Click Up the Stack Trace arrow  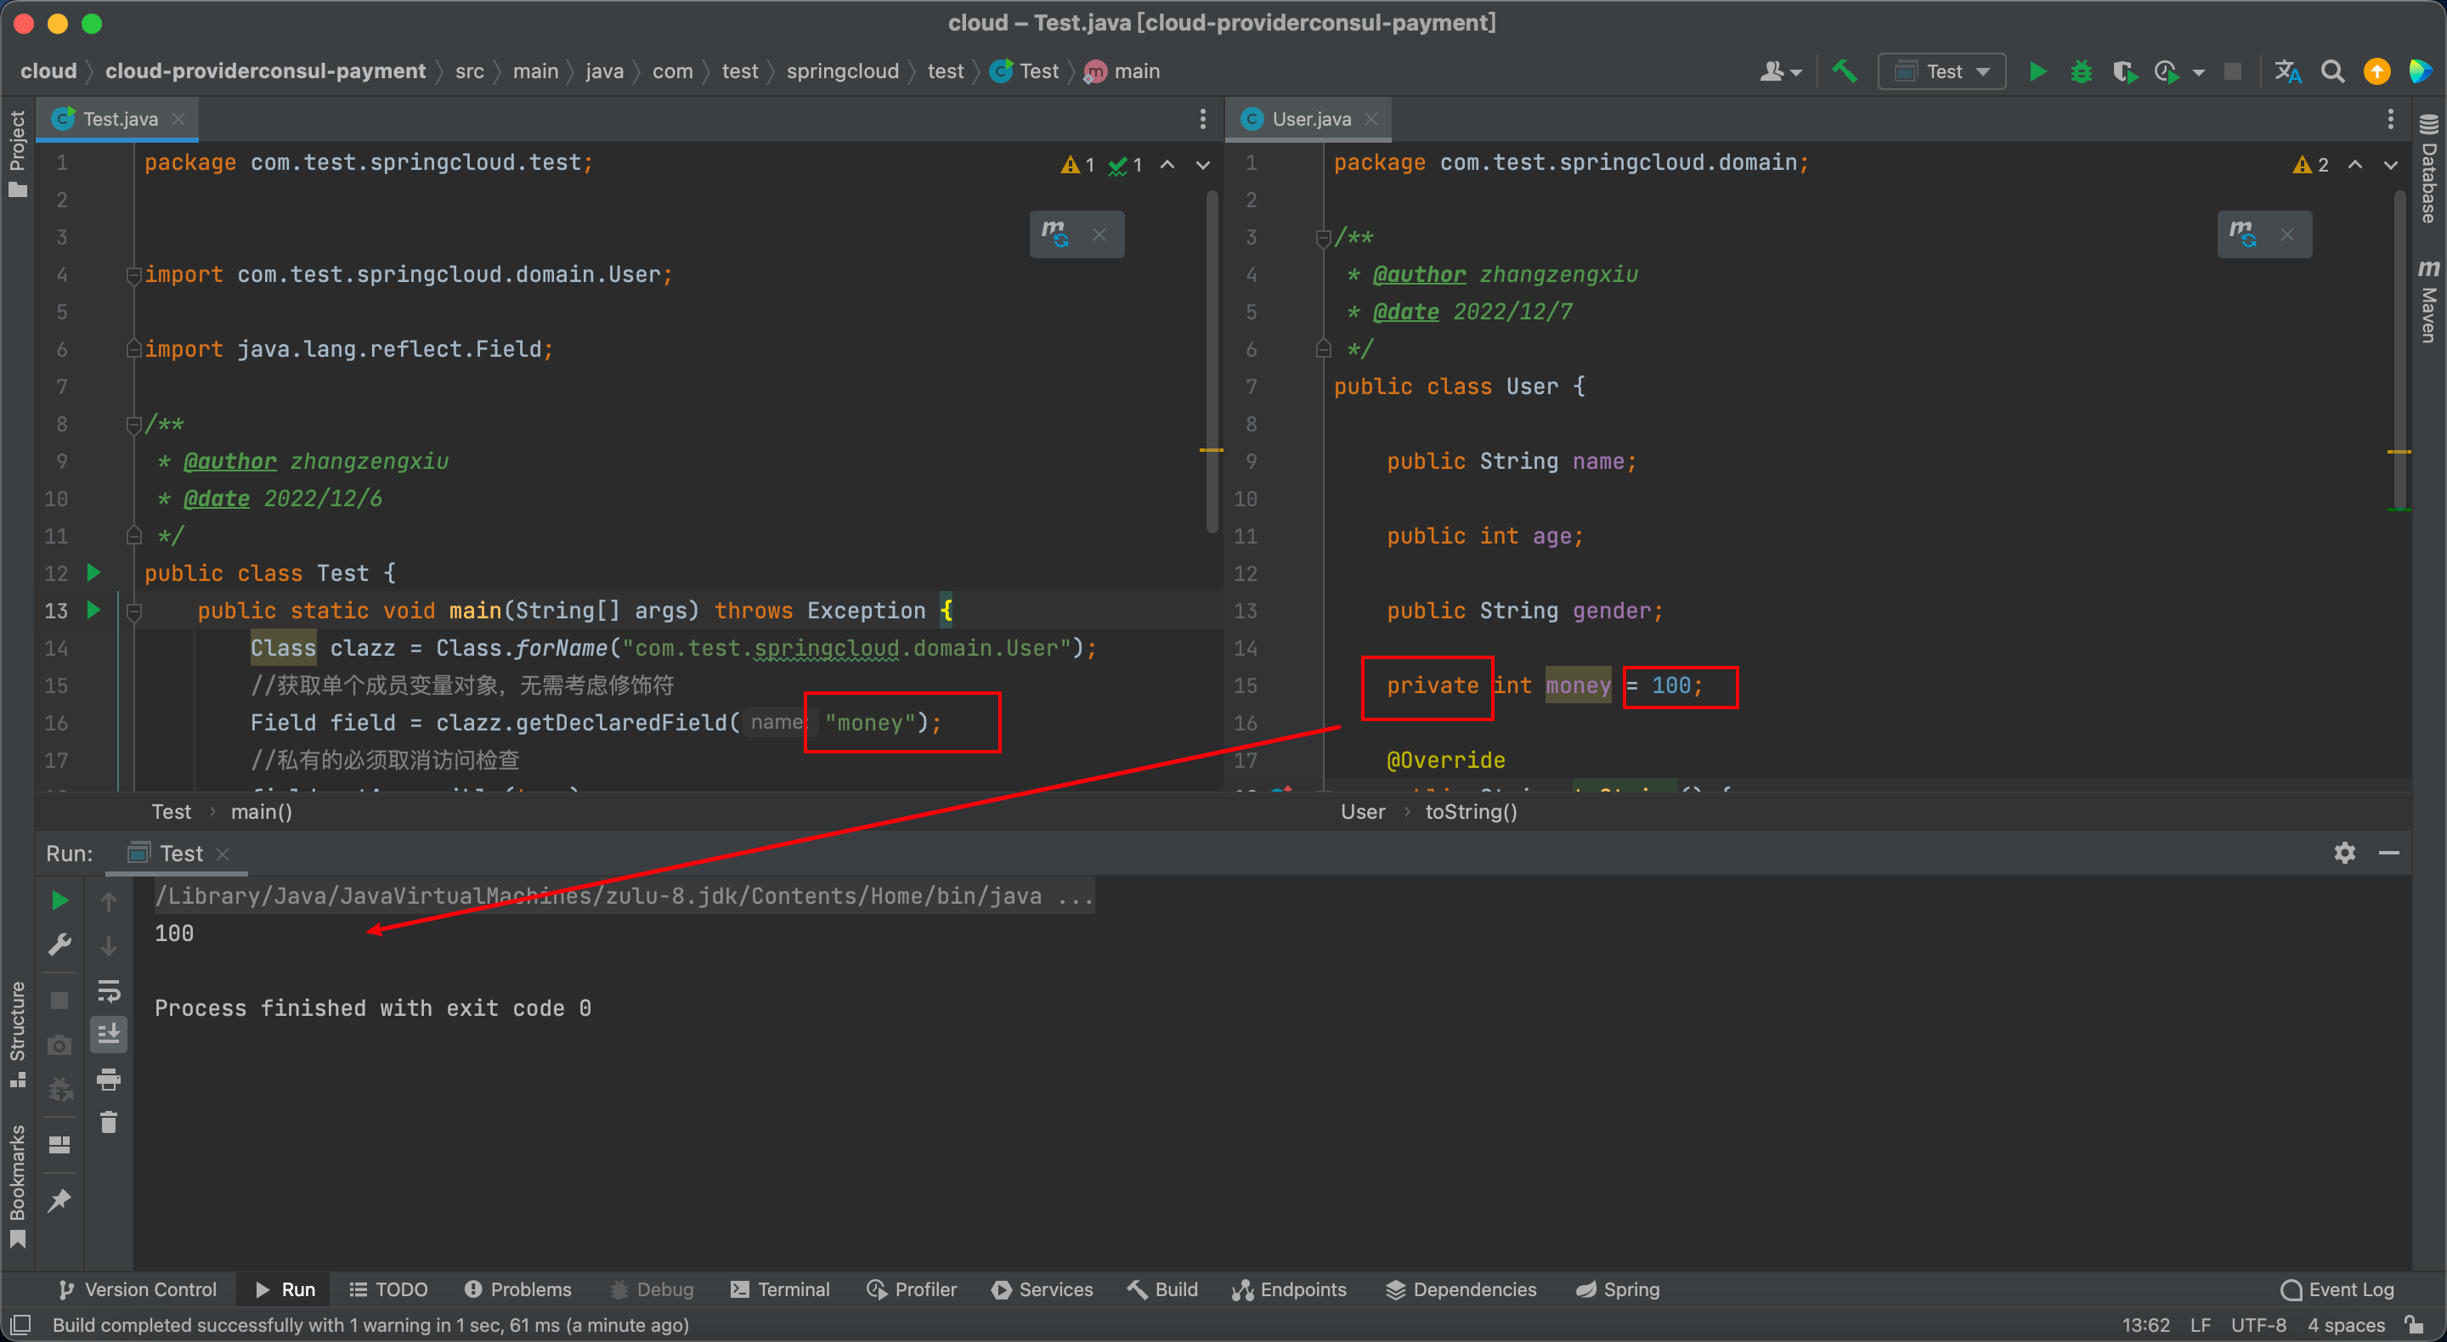point(108,901)
